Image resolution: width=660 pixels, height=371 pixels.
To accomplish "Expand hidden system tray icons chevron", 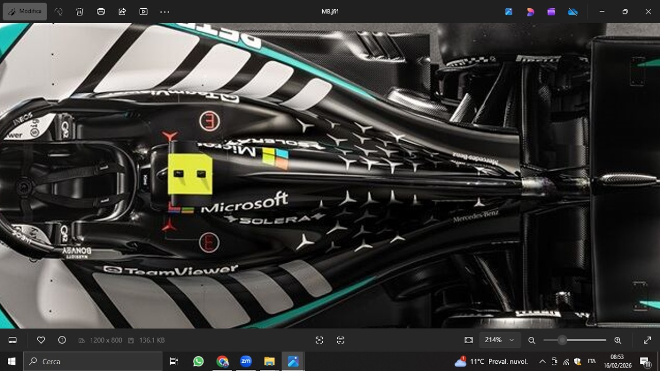I will pyautogui.click(x=542, y=361).
